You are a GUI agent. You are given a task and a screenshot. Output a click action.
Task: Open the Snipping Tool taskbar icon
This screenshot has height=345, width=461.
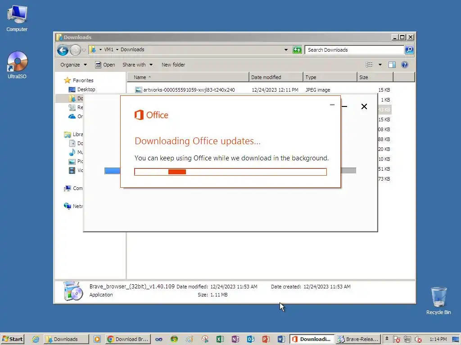(x=205, y=339)
